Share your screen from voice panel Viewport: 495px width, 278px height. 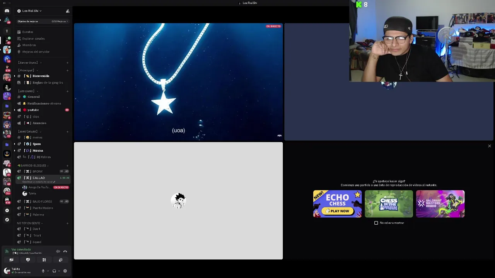[x=28, y=260]
